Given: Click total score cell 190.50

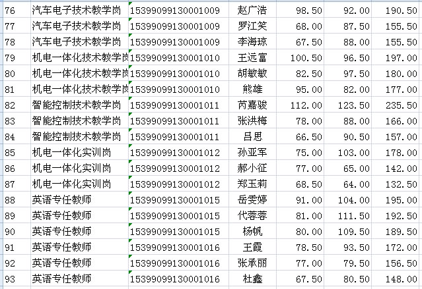Looking at the screenshot, I should coord(398,11).
